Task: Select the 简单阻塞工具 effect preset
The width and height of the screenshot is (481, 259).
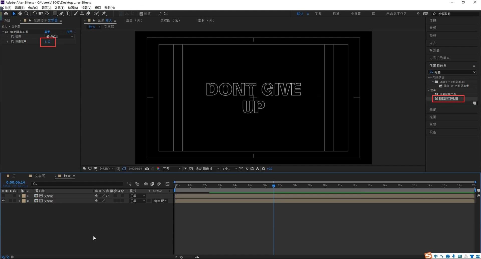Action: pyautogui.click(x=448, y=98)
